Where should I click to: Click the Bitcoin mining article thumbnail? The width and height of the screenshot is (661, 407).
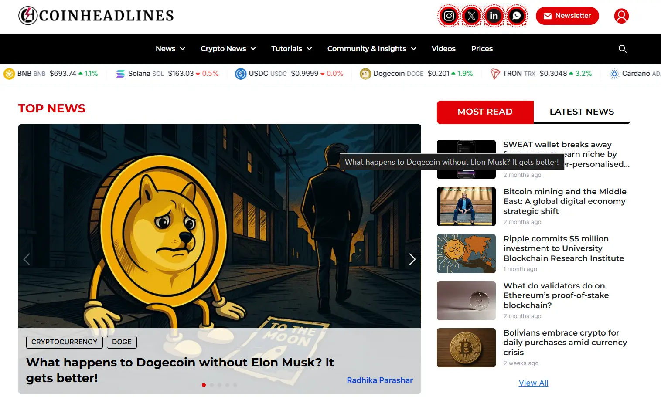466,207
